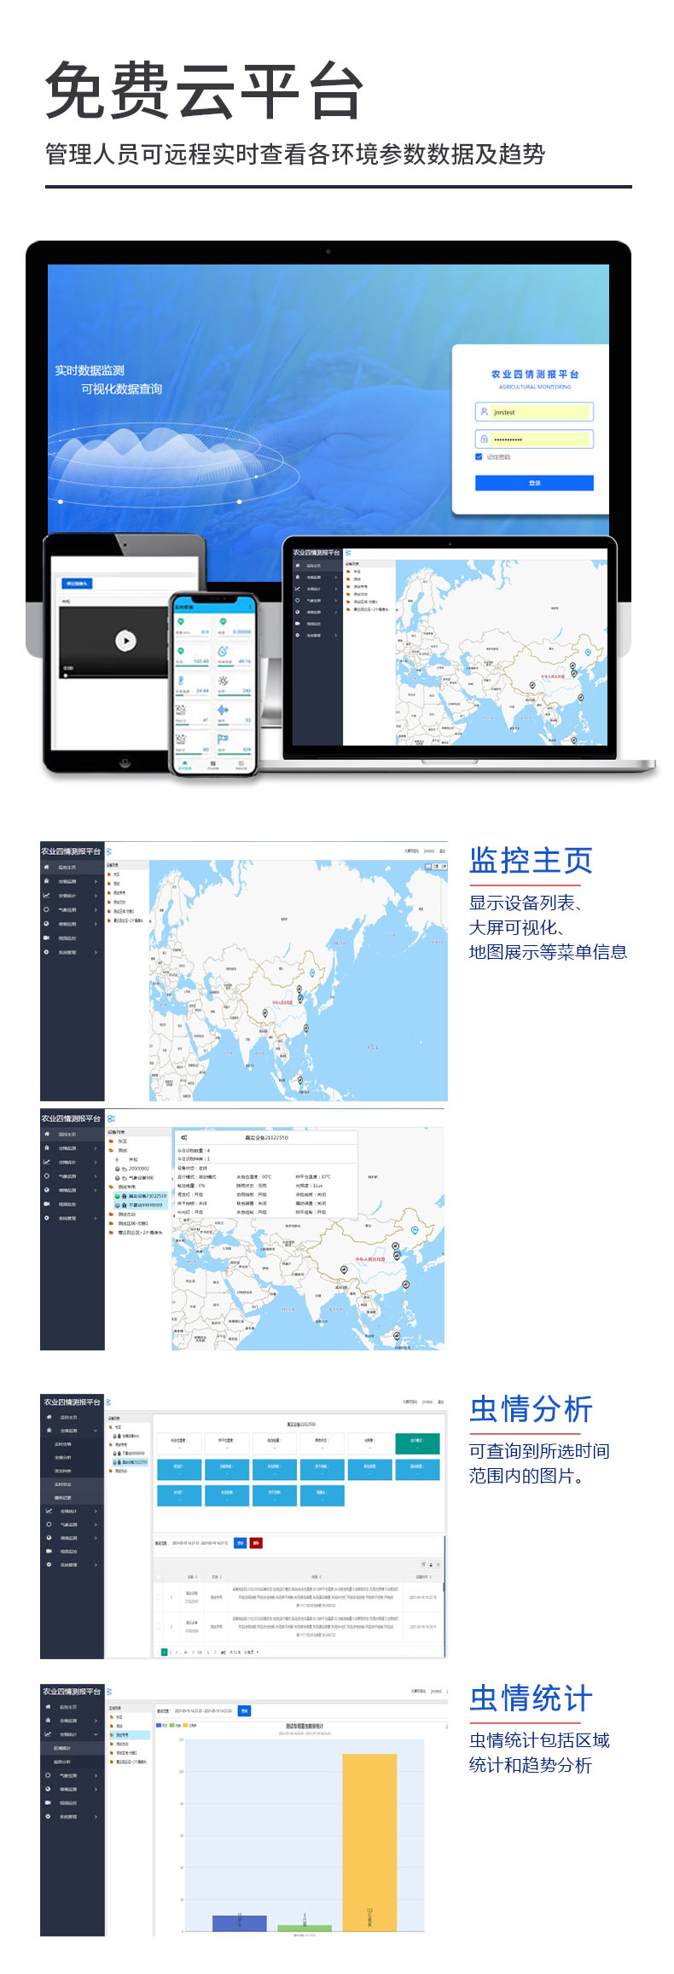Check the select-all box in the pest table header

pyautogui.click(x=159, y=1577)
